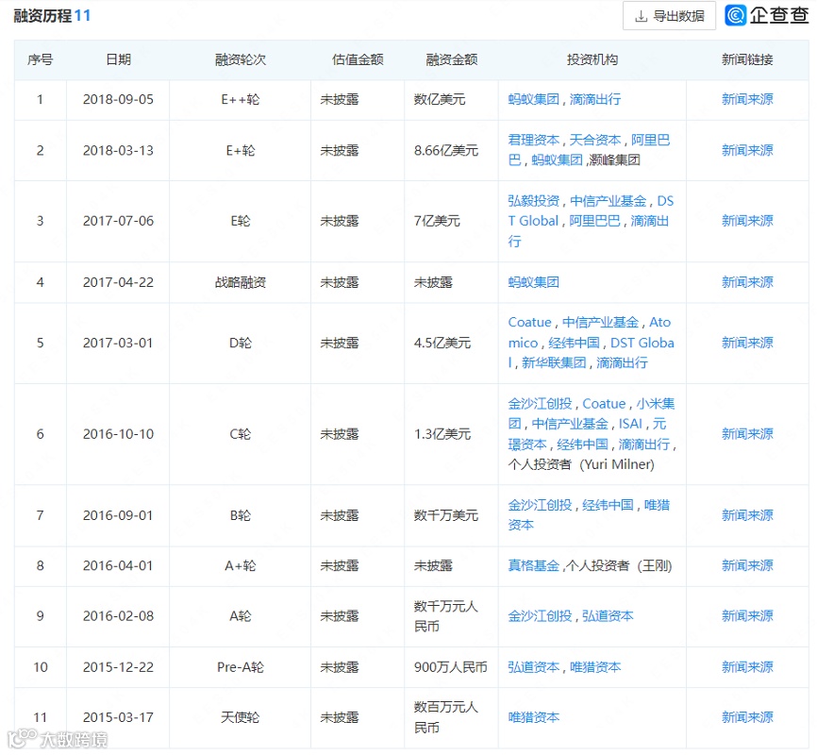Open 新闻来源 link for 2015-12-22 row
The image size is (817, 755).
[x=747, y=667]
